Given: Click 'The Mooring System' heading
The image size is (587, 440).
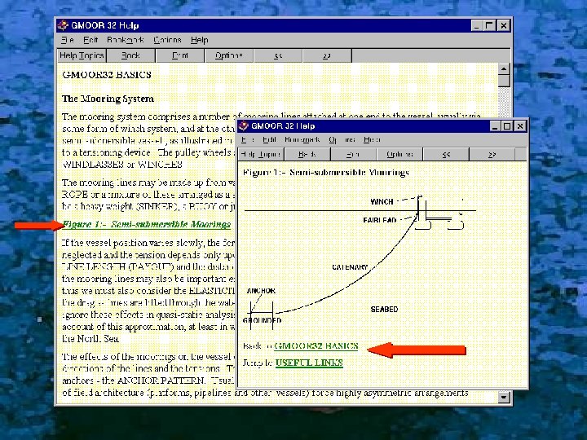Looking at the screenshot, I should [108, 99].
